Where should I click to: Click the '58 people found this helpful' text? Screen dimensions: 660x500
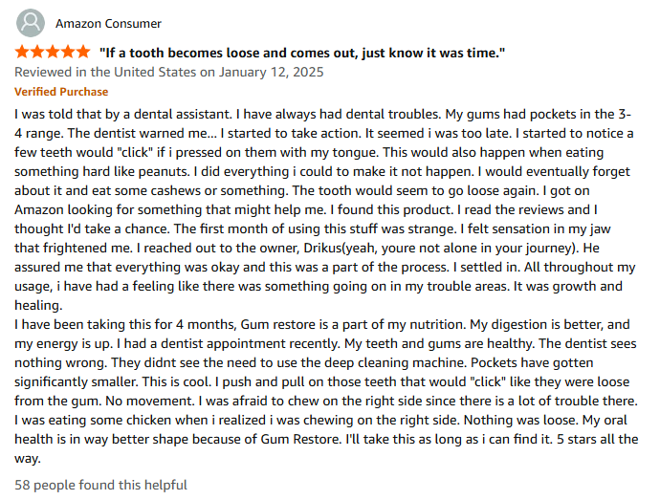[100, 485]
